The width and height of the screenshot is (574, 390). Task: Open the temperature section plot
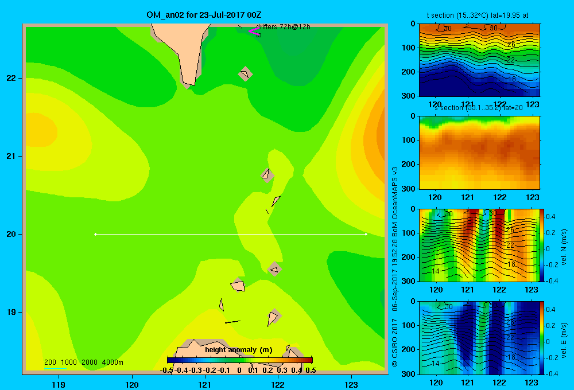click(x=479, y=60)
